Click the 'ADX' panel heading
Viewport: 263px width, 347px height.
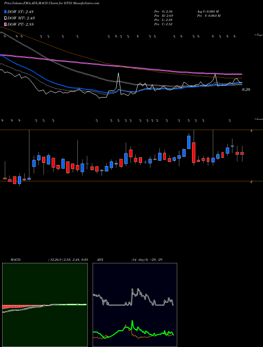[x=100, y=260]
